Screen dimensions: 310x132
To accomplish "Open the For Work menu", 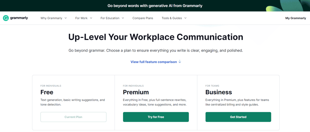I will pos(81,18).
